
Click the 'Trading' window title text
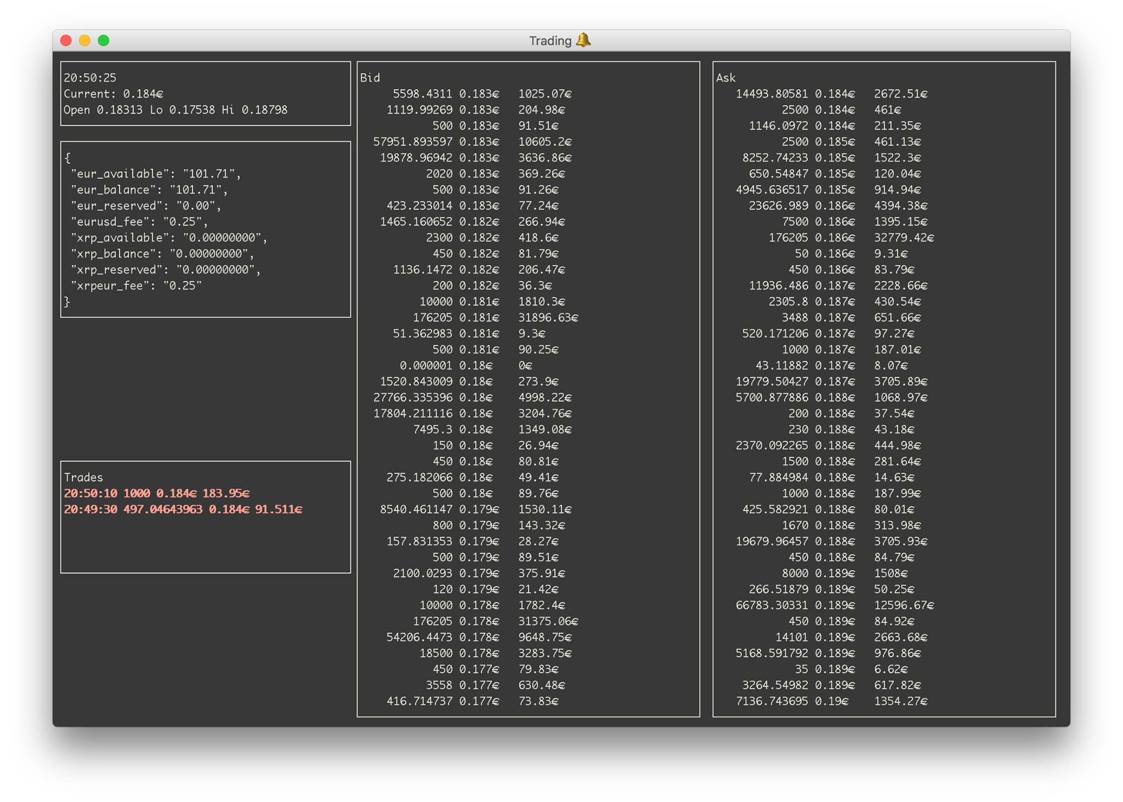[550, 41]
